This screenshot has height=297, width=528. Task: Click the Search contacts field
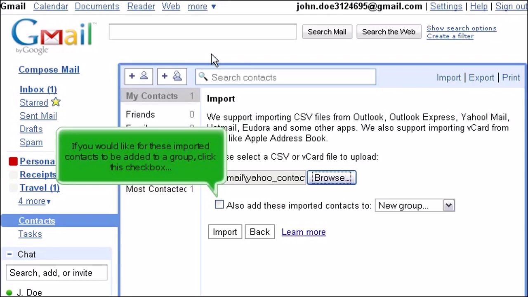coord(286,77)
